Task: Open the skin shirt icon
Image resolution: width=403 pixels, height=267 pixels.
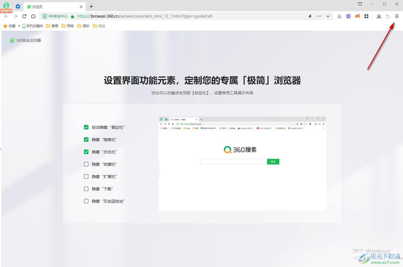Action: (360, 4)
